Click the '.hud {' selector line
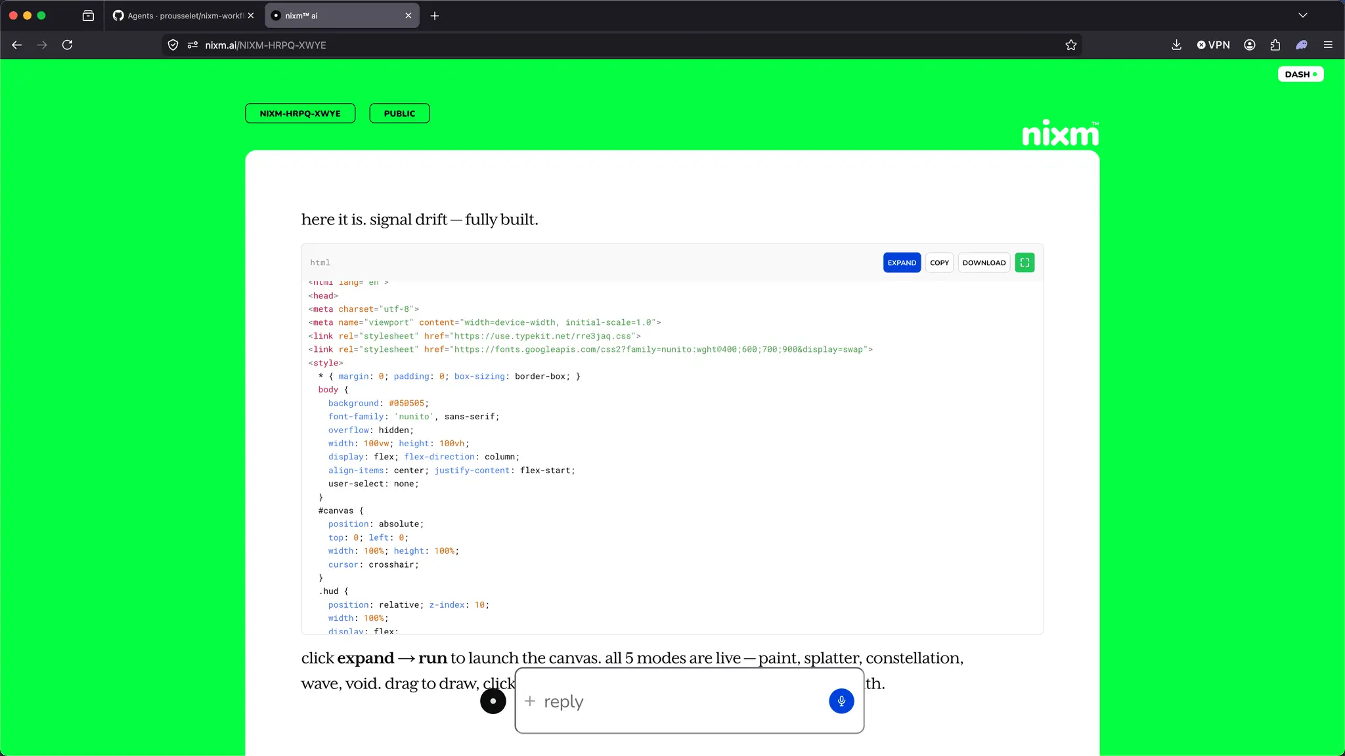This screenshot has width=1345, height=756. [334, 591]
